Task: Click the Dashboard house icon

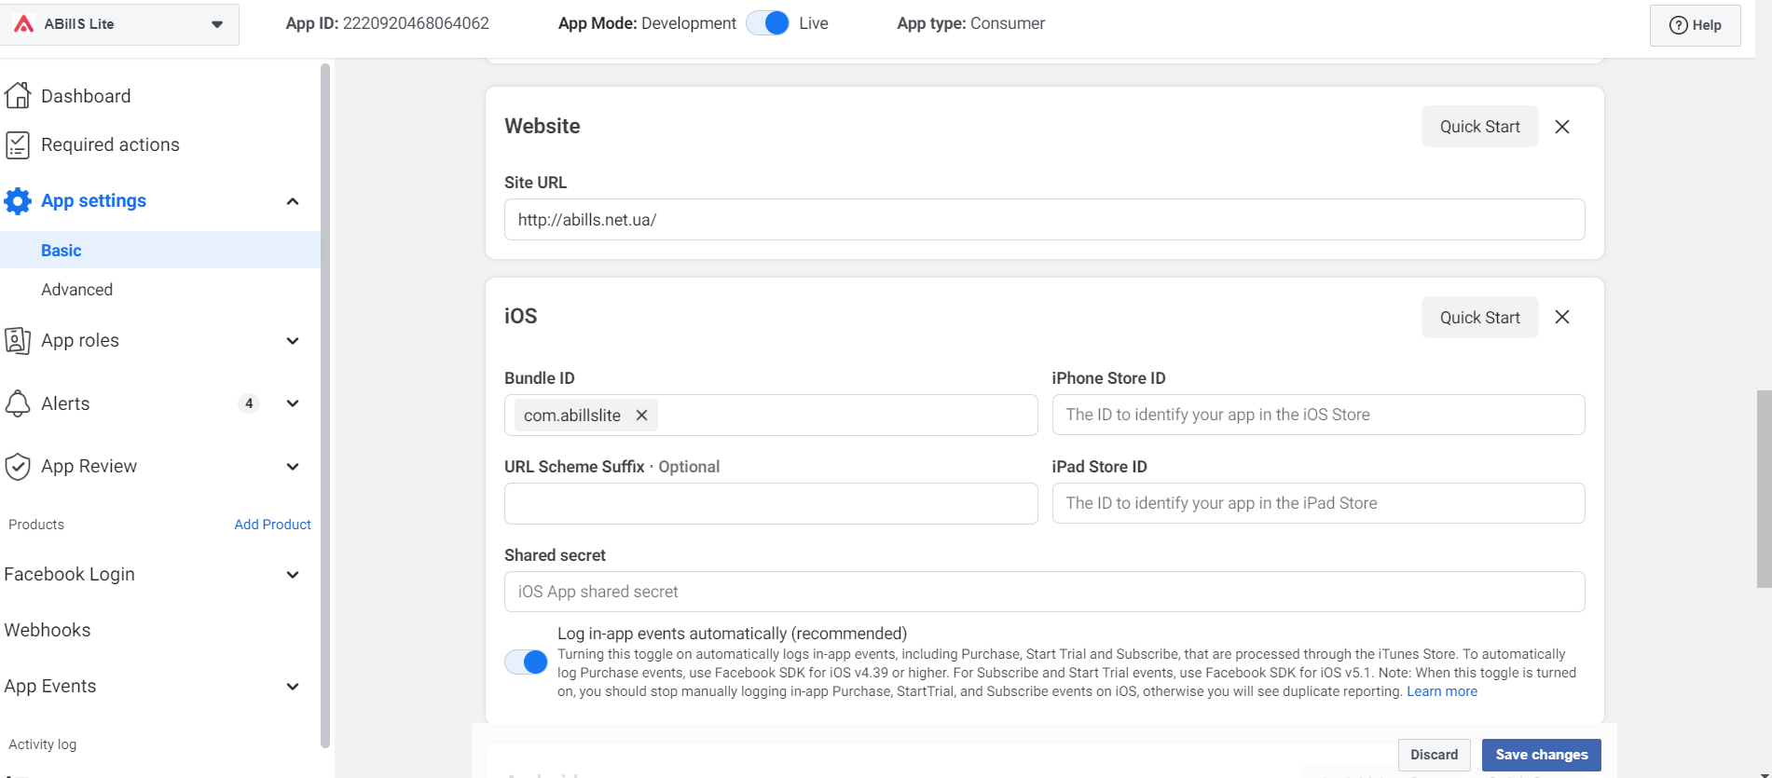Action: pyautogui.click(x=18, y=95)
